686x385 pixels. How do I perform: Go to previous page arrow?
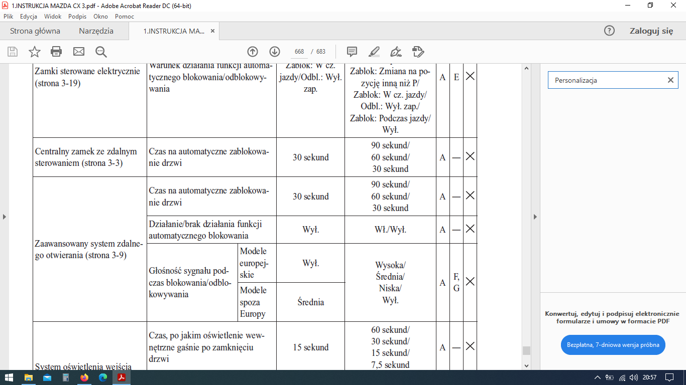click(253, 52)
